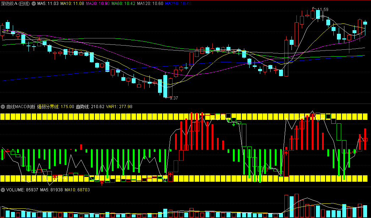Select the MA20: 10.90 label
Screen dimensions: 371x218
coord(98,4)
